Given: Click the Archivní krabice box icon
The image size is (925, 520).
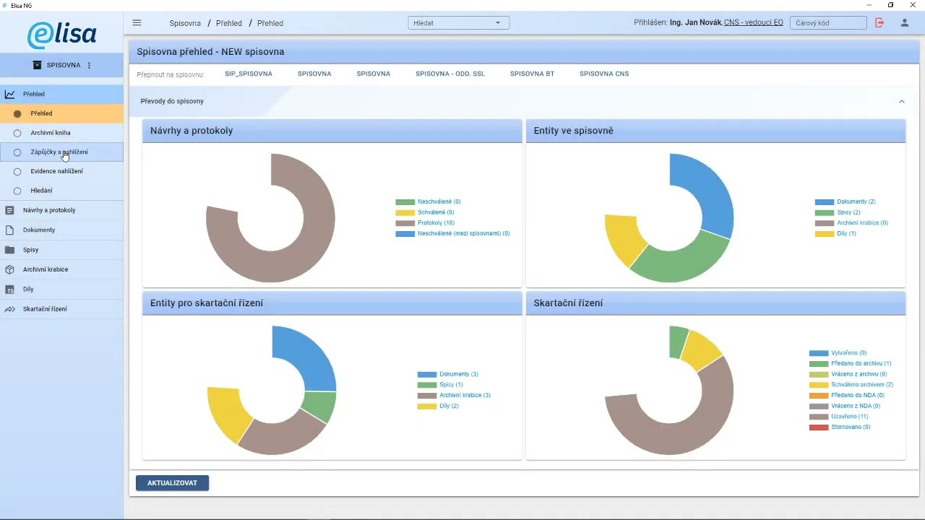Looking at the screenshot, I should click(9, 269).
